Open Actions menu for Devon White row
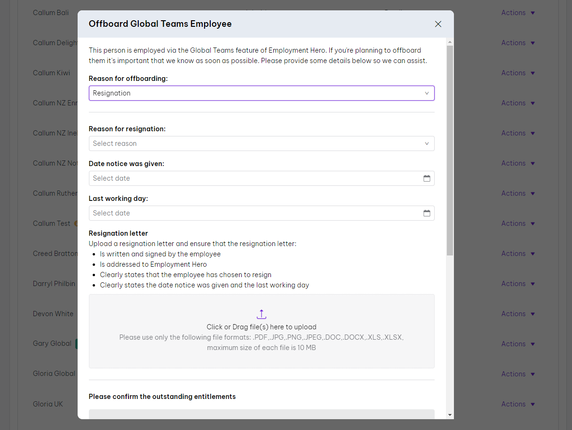Screen dimensions: 572x430 coord(518,314)
